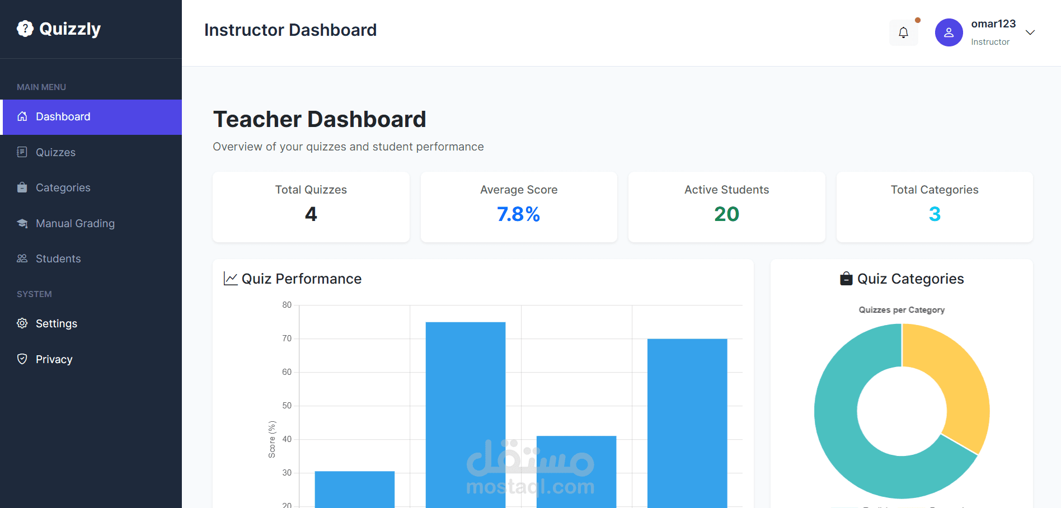Click the purple user avatar icon
Screen dimensions: 1061x508
click(949, 32)
